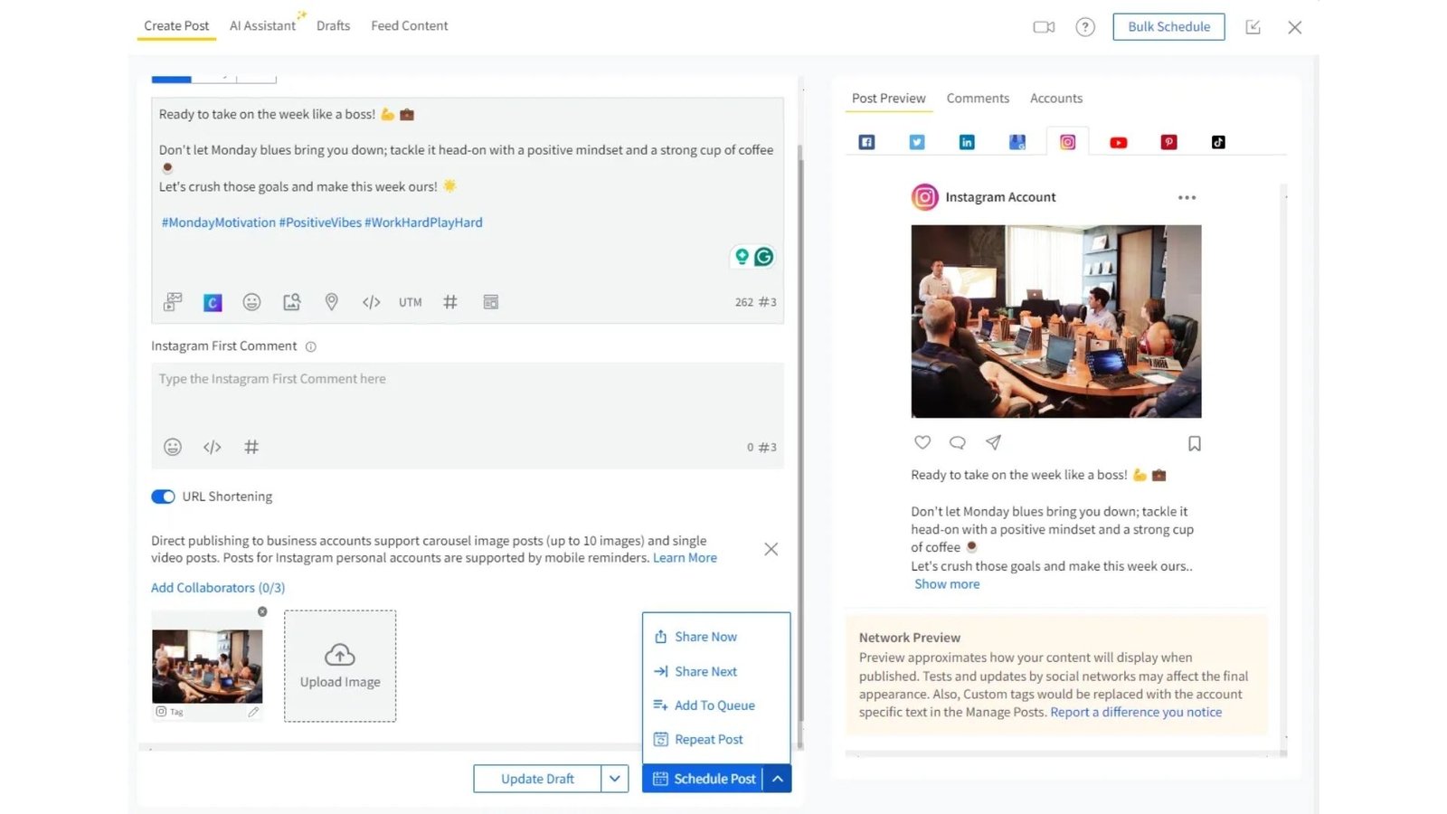Image resolution: width=1447 pixels, height=814 pixels.
Task: Click Report a difference you notice link
Action: pyautogui.click(x=1136, y=713)
